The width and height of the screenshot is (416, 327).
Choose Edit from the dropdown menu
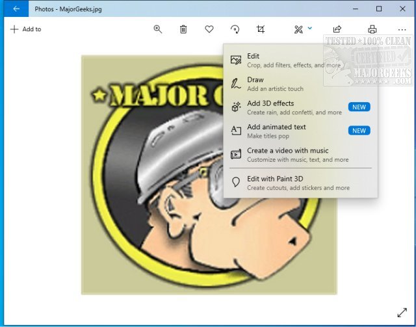coord(300,60)
